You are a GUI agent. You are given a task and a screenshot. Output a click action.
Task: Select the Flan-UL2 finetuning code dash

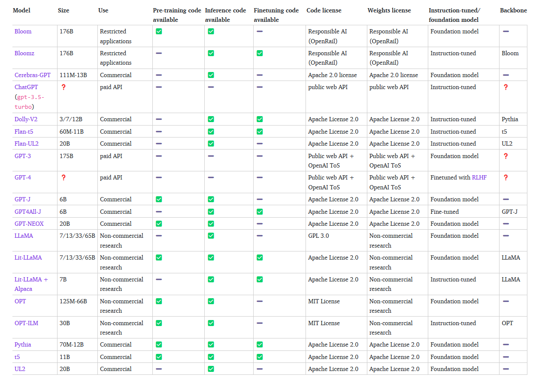260,144
